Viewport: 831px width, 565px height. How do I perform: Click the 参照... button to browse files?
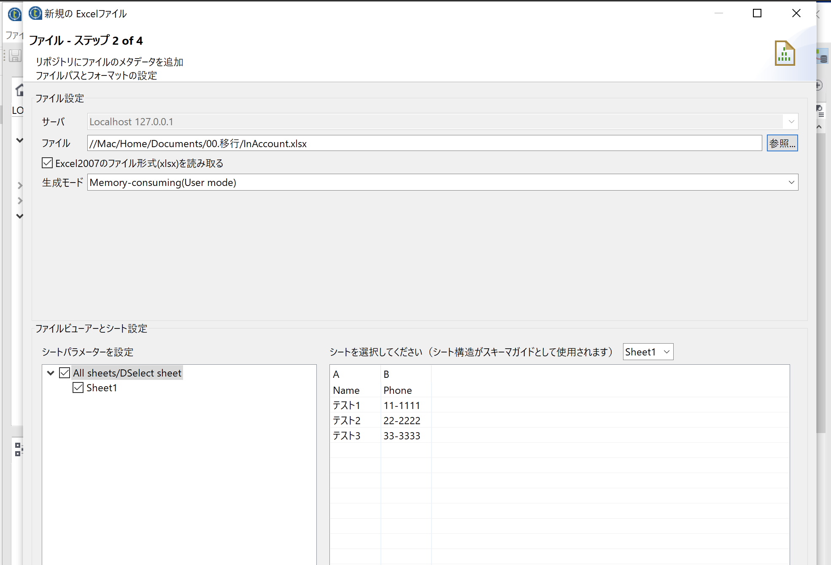pos(782,143)
